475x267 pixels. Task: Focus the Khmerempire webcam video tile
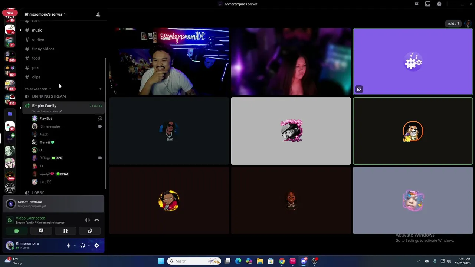169,62
